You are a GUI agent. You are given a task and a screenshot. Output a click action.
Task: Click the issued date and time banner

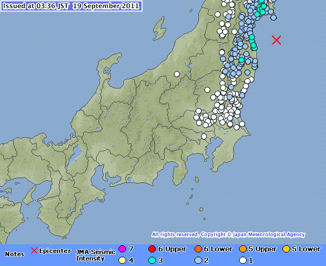[72, 7]
